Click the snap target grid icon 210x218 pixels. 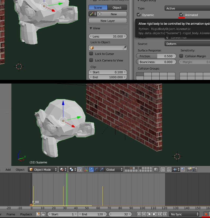[x=183, y=169]
